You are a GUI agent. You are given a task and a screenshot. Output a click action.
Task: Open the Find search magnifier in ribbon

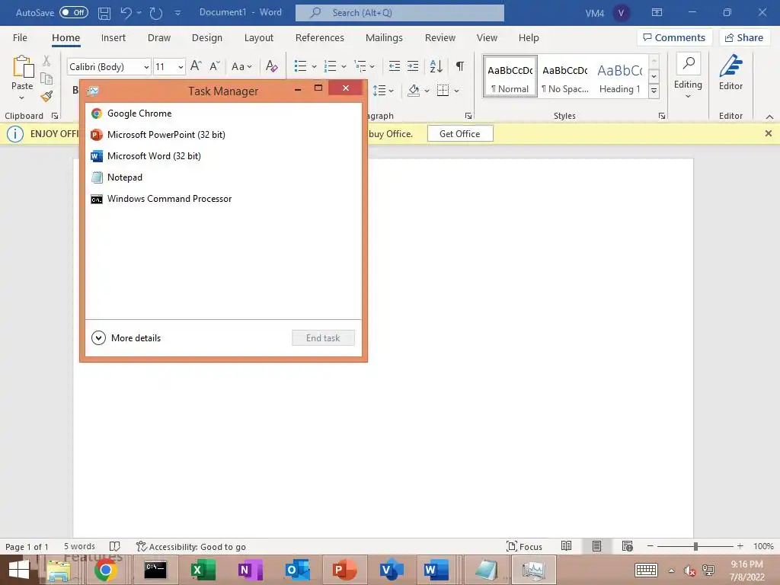[689, 63]
